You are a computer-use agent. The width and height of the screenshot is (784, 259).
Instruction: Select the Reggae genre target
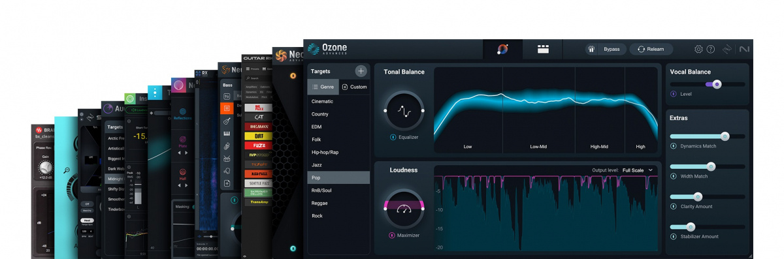pos(338,203)
